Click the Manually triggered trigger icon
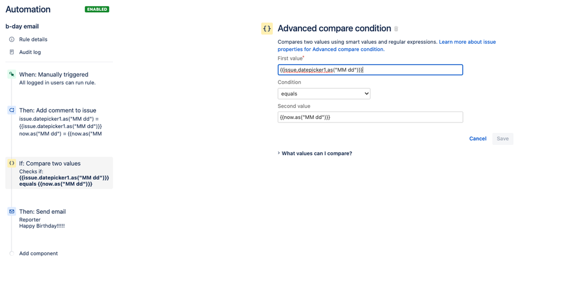Viewport: 574px width, 289px height. (12, 74)
